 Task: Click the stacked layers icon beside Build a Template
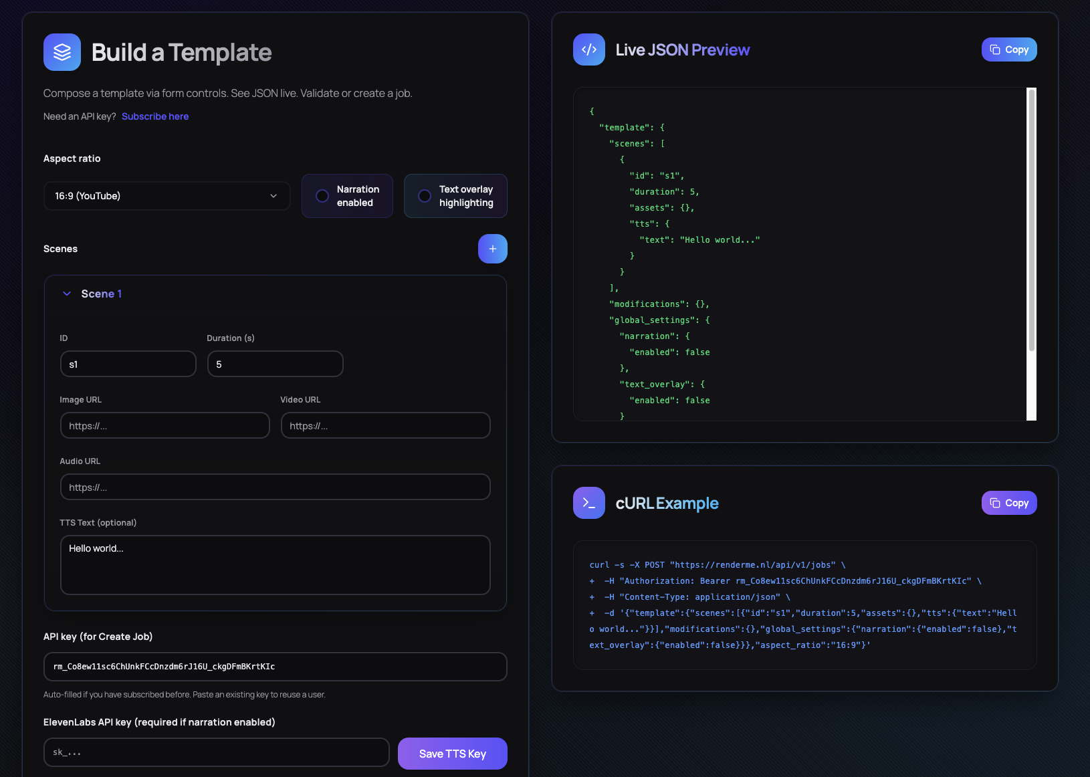(x=62, y=51)
